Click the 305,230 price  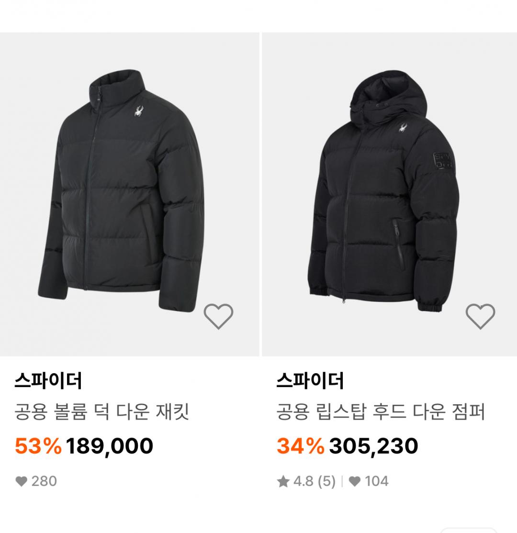(373, 446)
